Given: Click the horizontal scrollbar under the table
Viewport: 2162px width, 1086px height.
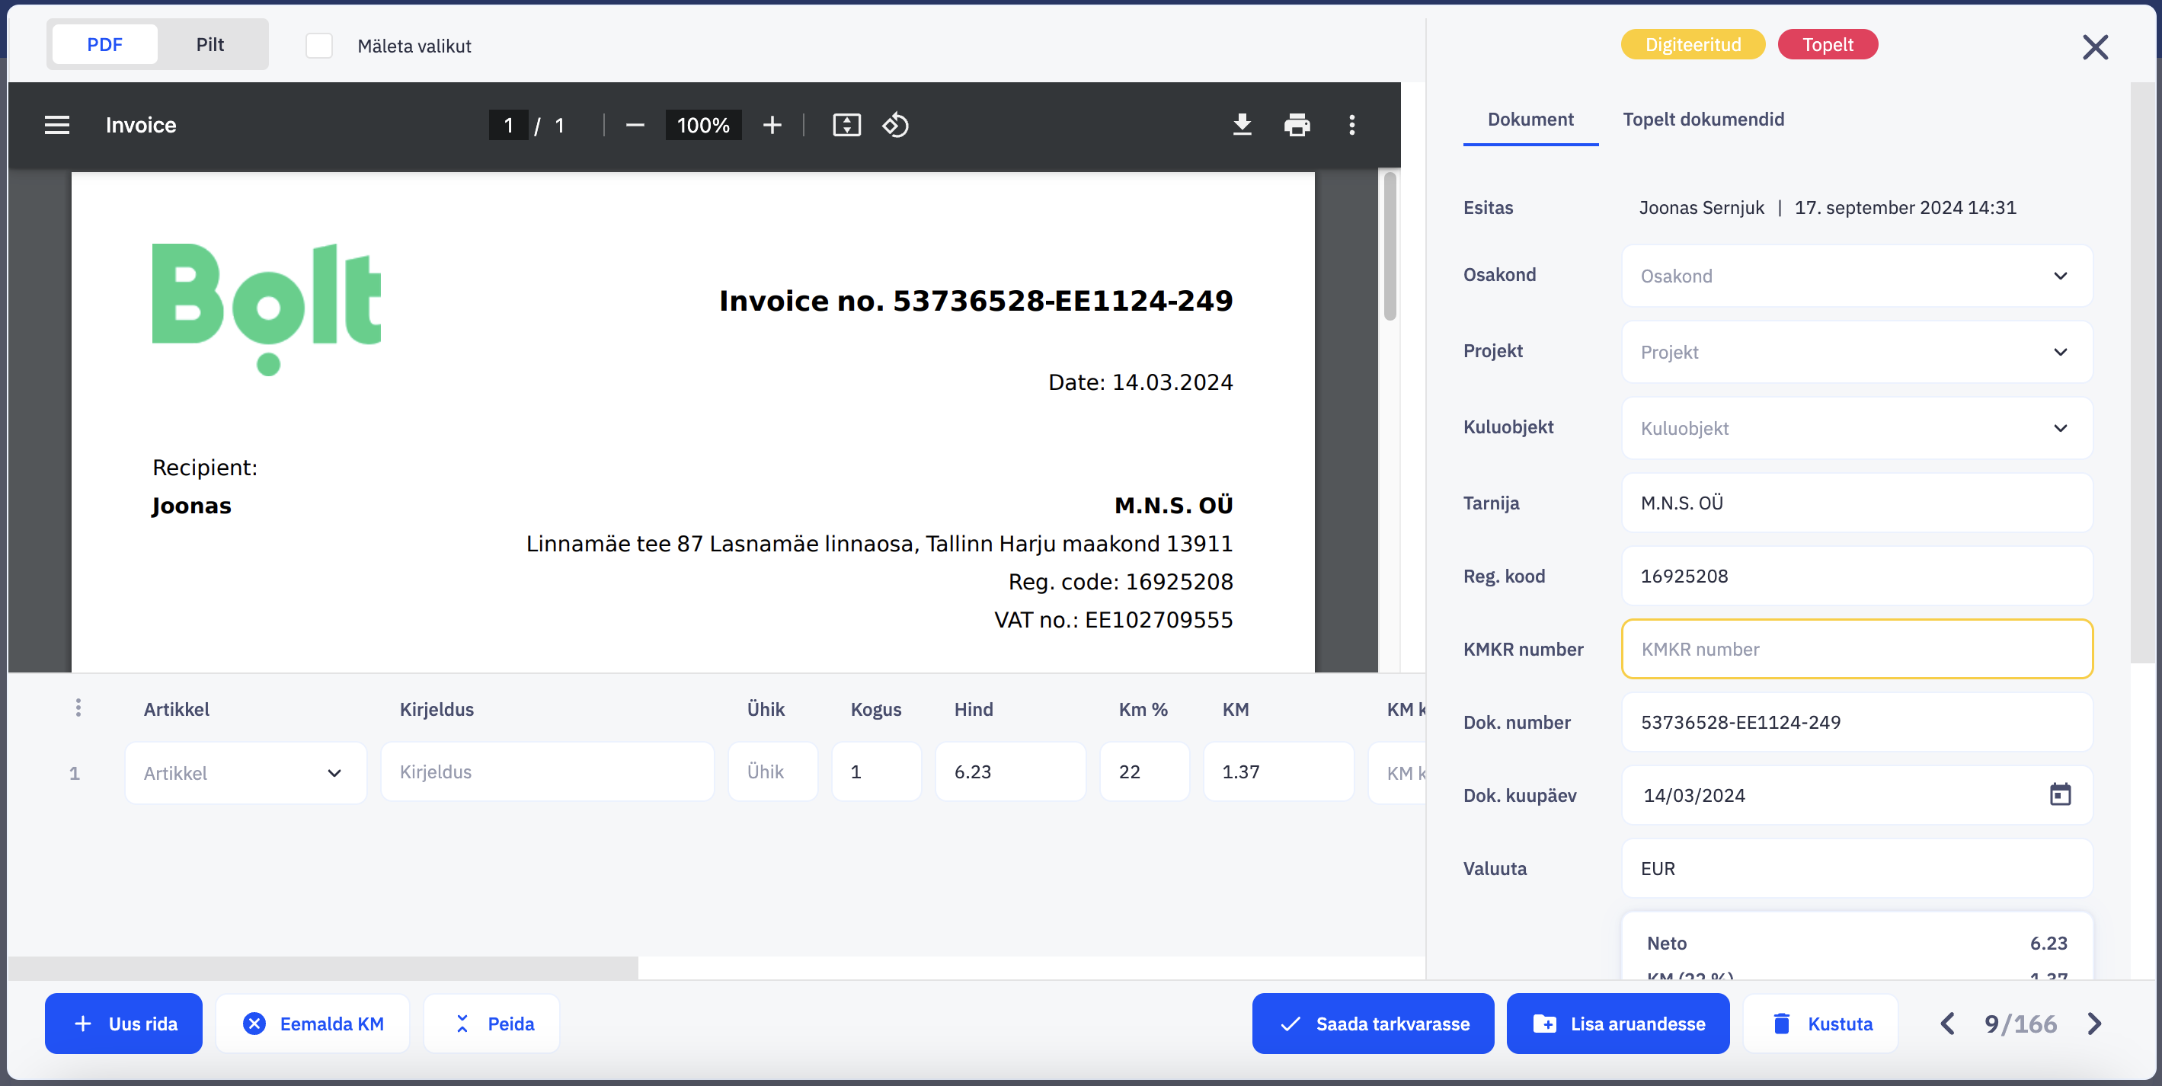Looking at the screenshot, I should [323, 968].
